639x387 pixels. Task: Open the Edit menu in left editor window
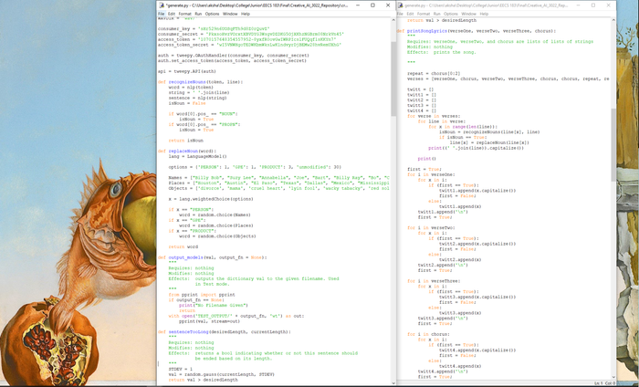(x=173, y=14)
